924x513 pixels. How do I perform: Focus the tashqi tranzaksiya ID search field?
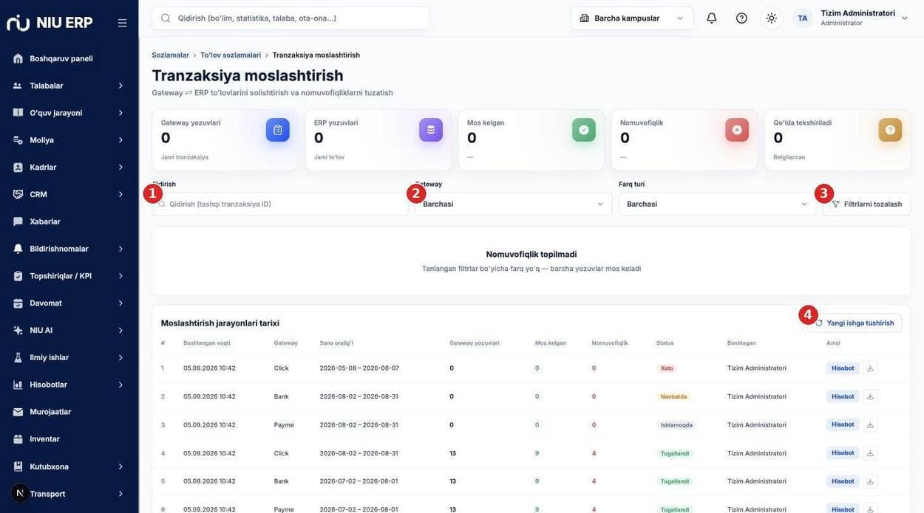[280, 204]
